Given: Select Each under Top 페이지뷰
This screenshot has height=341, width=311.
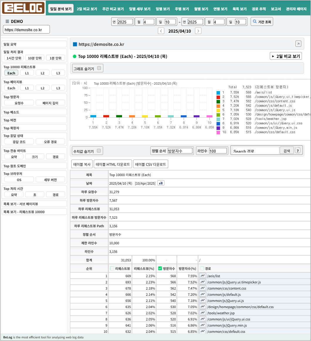Looking at the screenshot, I should pyautogui.click(x=11, y=88).
